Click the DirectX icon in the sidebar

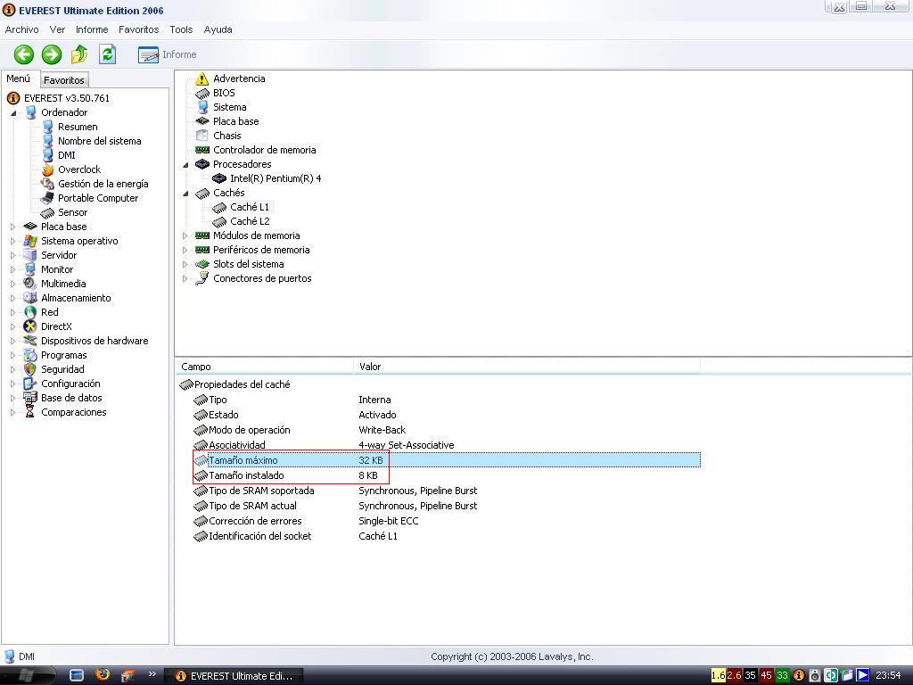30,326
